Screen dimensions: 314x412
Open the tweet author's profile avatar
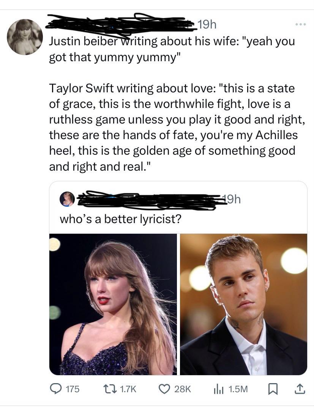25,37
